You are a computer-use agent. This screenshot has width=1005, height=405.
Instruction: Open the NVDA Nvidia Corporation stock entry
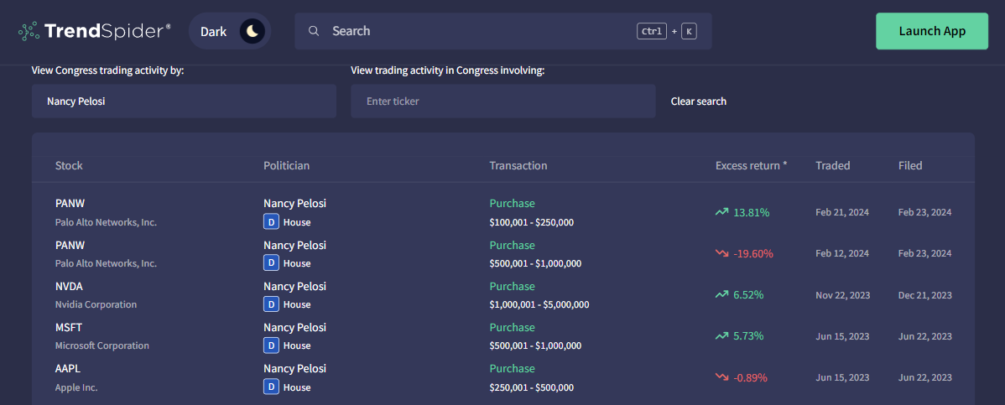(69, 286)
